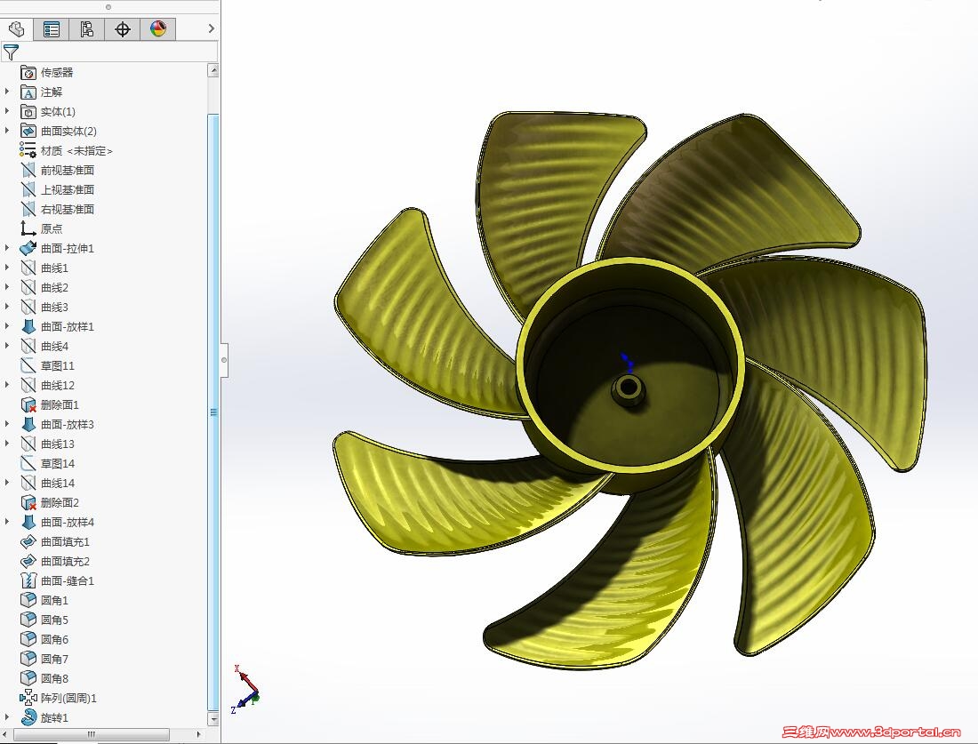978x744 pixels.
Task: Click the horizontal scrollbar right arrow
Action: tap(199, 734)
